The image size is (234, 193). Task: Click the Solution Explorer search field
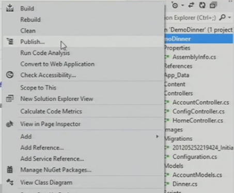pos(191,18)
